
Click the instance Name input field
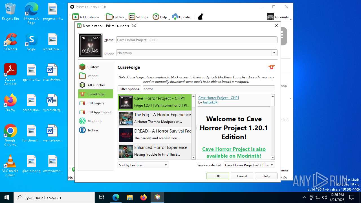(x=197, y=40)
